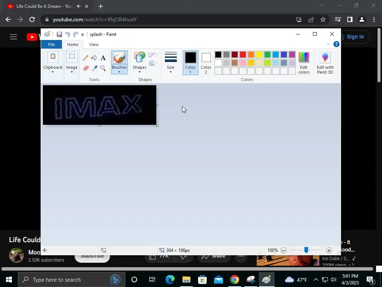Click the IMAX image on canvas
The image size is (382, 287).
point(100,105)
